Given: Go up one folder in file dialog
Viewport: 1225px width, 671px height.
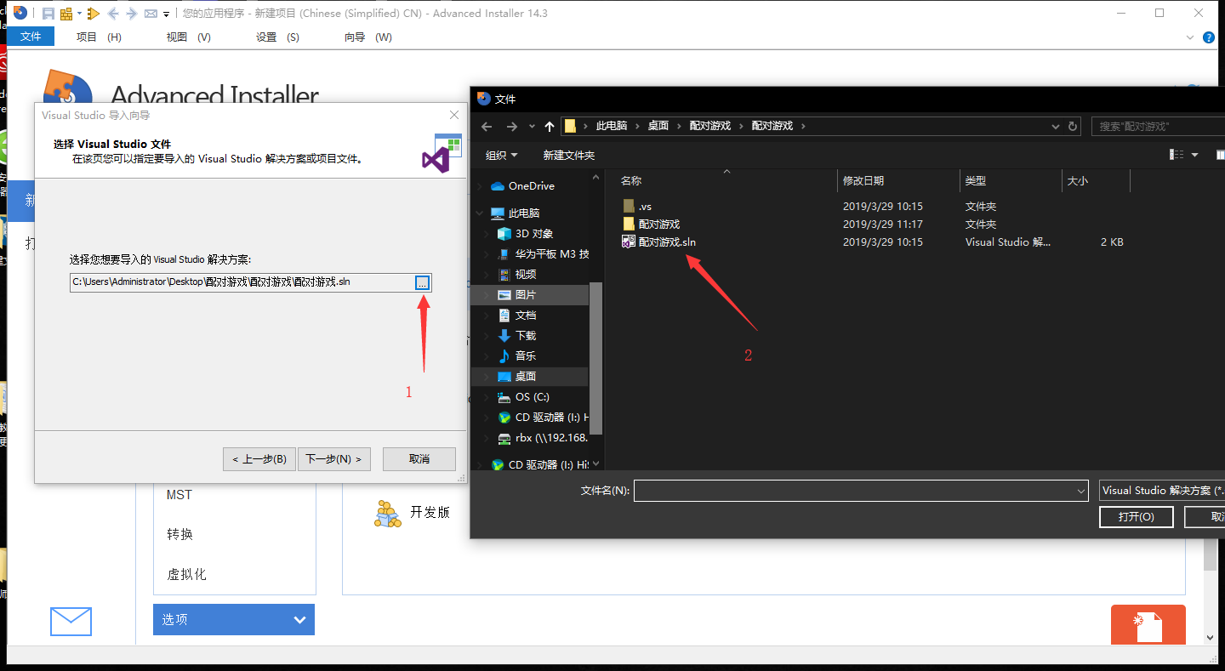Looking at the screenshot, I should (550, 126).
